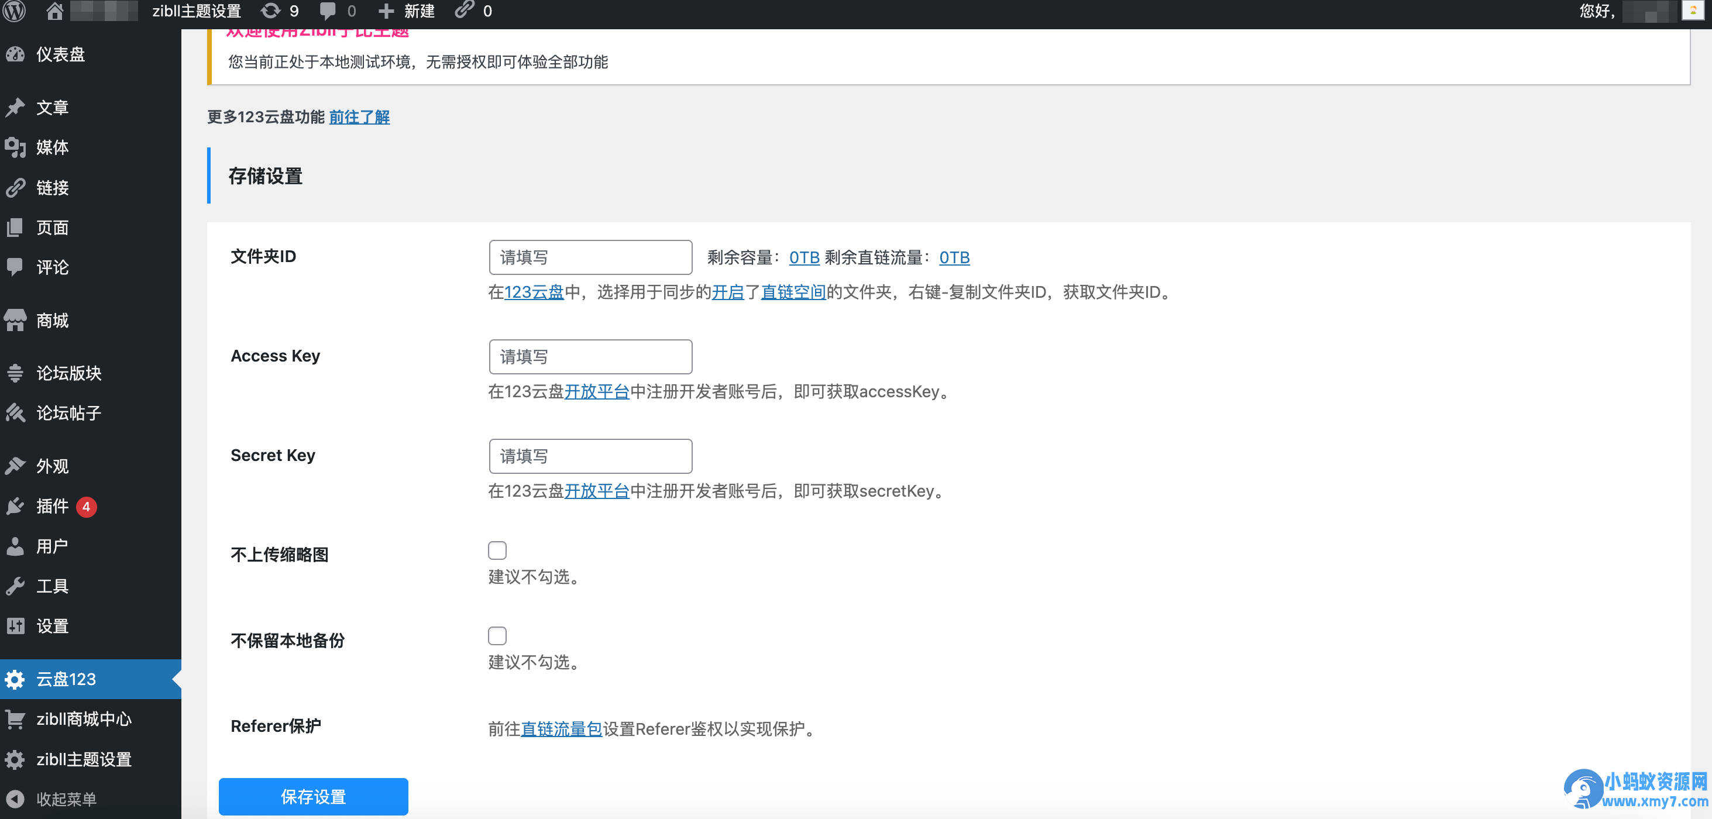Open the comments bubble in admin bar
Viewport: 1712px width, 819px height.
[328, 11]
